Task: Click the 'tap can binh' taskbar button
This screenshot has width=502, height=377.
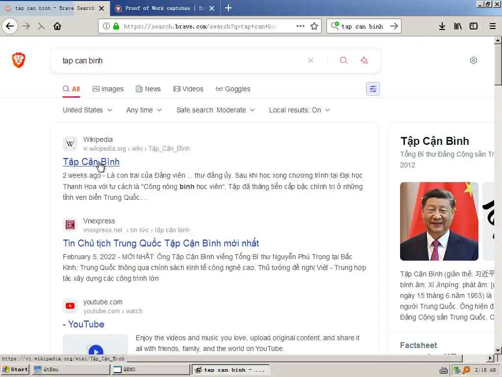Action: pyautogui.click(x=230, y=370)
